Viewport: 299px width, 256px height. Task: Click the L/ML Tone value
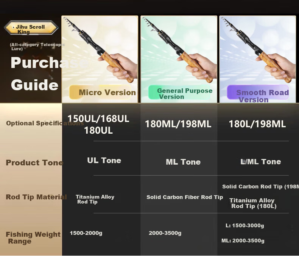coord(261,162)
